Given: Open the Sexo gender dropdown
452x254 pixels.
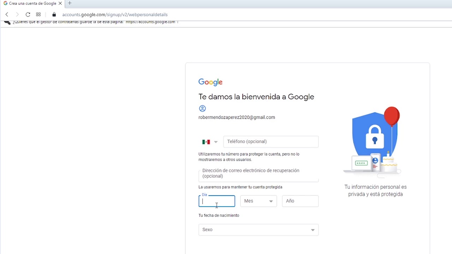Looking at the screenshot, I should pyautogui.click(x=258, y=230).
